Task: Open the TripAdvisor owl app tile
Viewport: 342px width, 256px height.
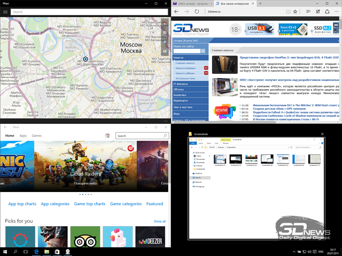Action: point(85,237)
